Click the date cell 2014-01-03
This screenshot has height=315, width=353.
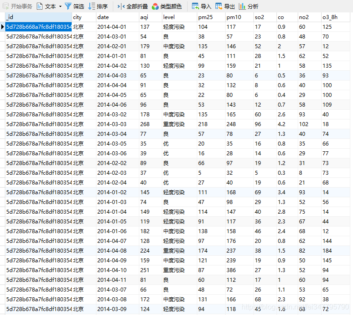tap(118, 202)
